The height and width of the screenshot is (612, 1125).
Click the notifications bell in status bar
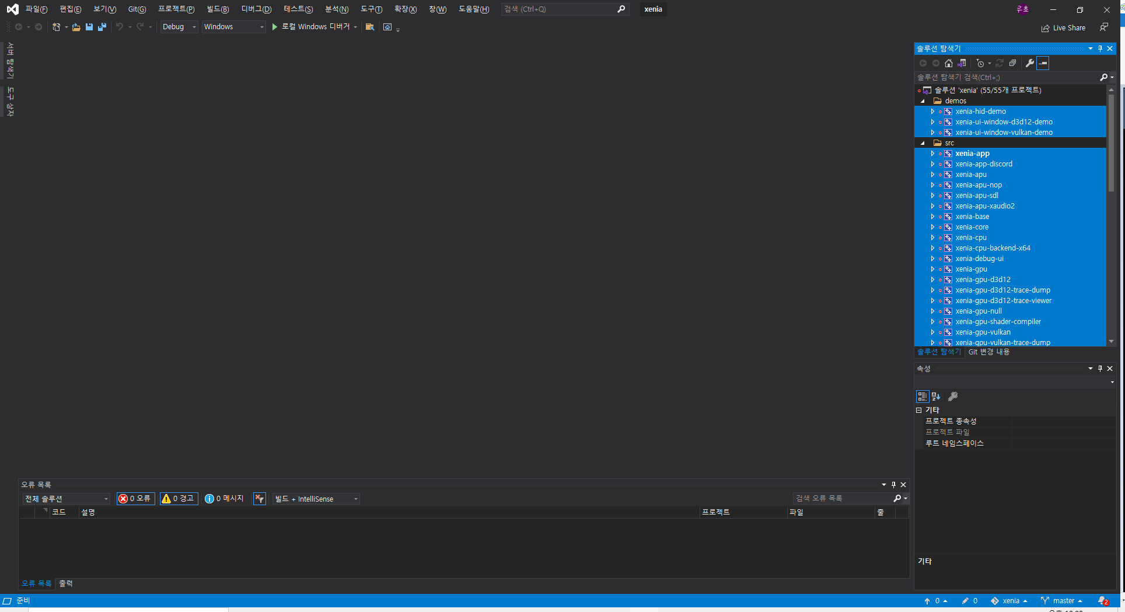1103,600
